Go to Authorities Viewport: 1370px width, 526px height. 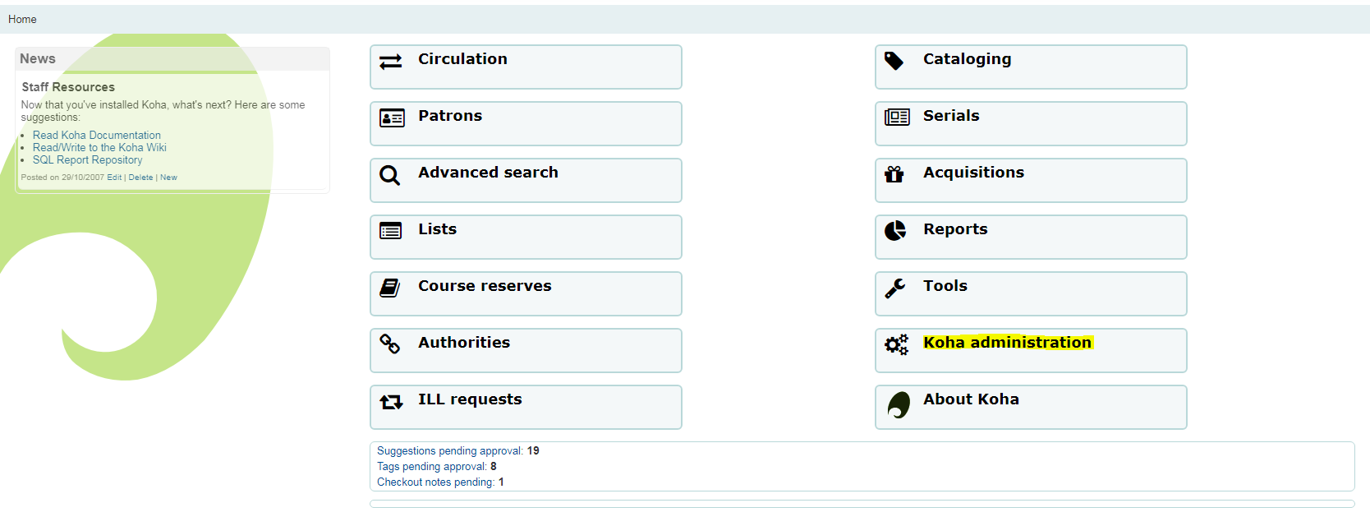(x=526, y=350)
